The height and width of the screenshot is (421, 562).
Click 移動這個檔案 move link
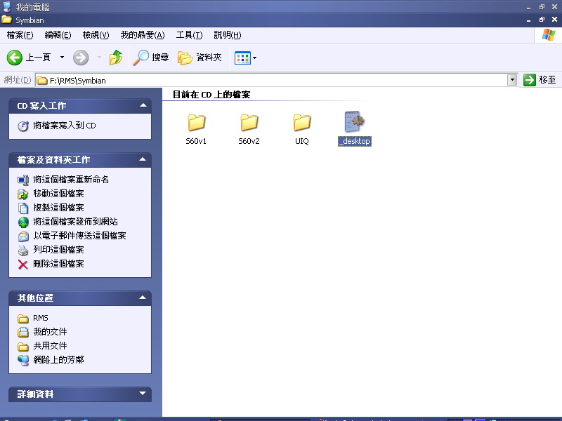tap(58, 194)
